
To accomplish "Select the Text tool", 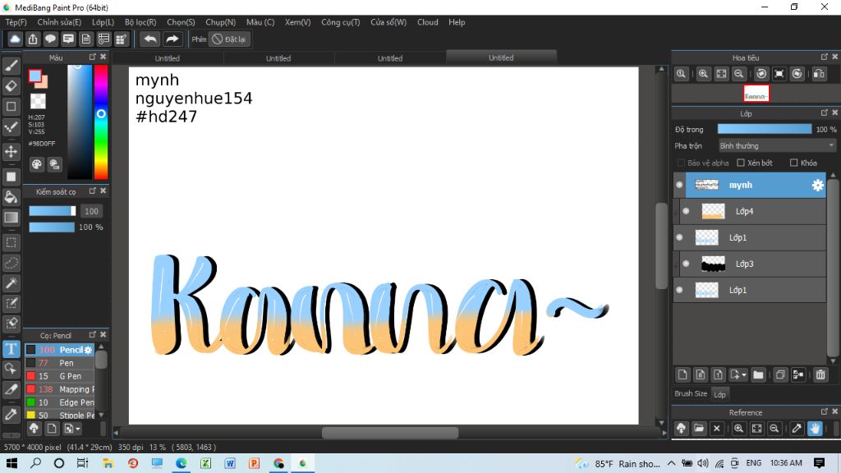I will (x=11, y=348).
